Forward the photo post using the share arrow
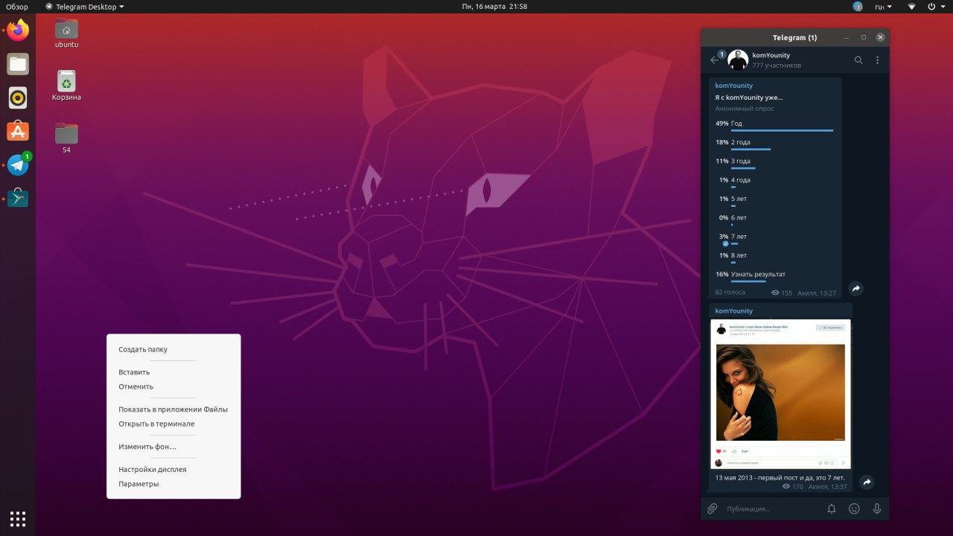Screen dimensions: 953x536 pos(867,482)
